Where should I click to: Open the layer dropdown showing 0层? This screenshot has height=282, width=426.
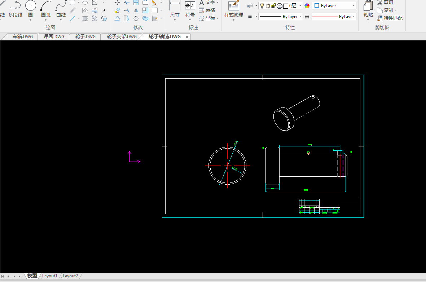301,6
